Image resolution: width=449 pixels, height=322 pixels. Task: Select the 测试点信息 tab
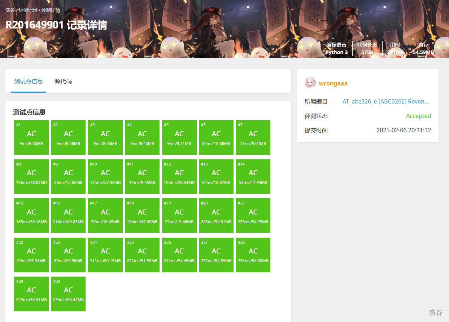pos(29,81)
